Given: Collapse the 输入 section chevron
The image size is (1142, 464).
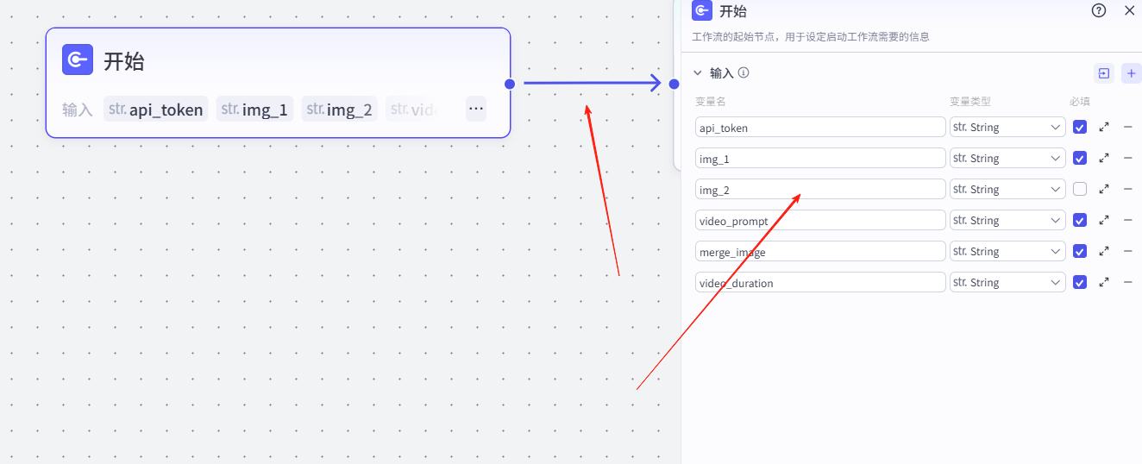Looking at the screenshot, I should tap(698, 73).
